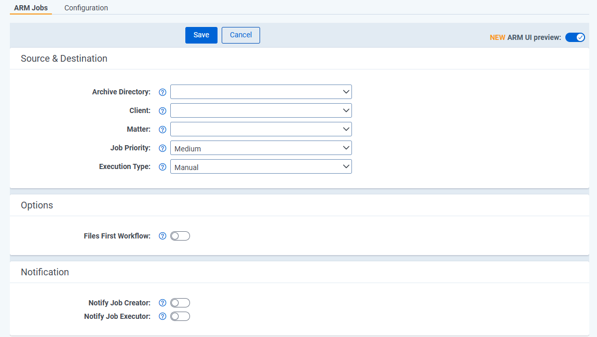Click the Cancel button
Viewport: 597px width, 337px height.
coord(241,35)
